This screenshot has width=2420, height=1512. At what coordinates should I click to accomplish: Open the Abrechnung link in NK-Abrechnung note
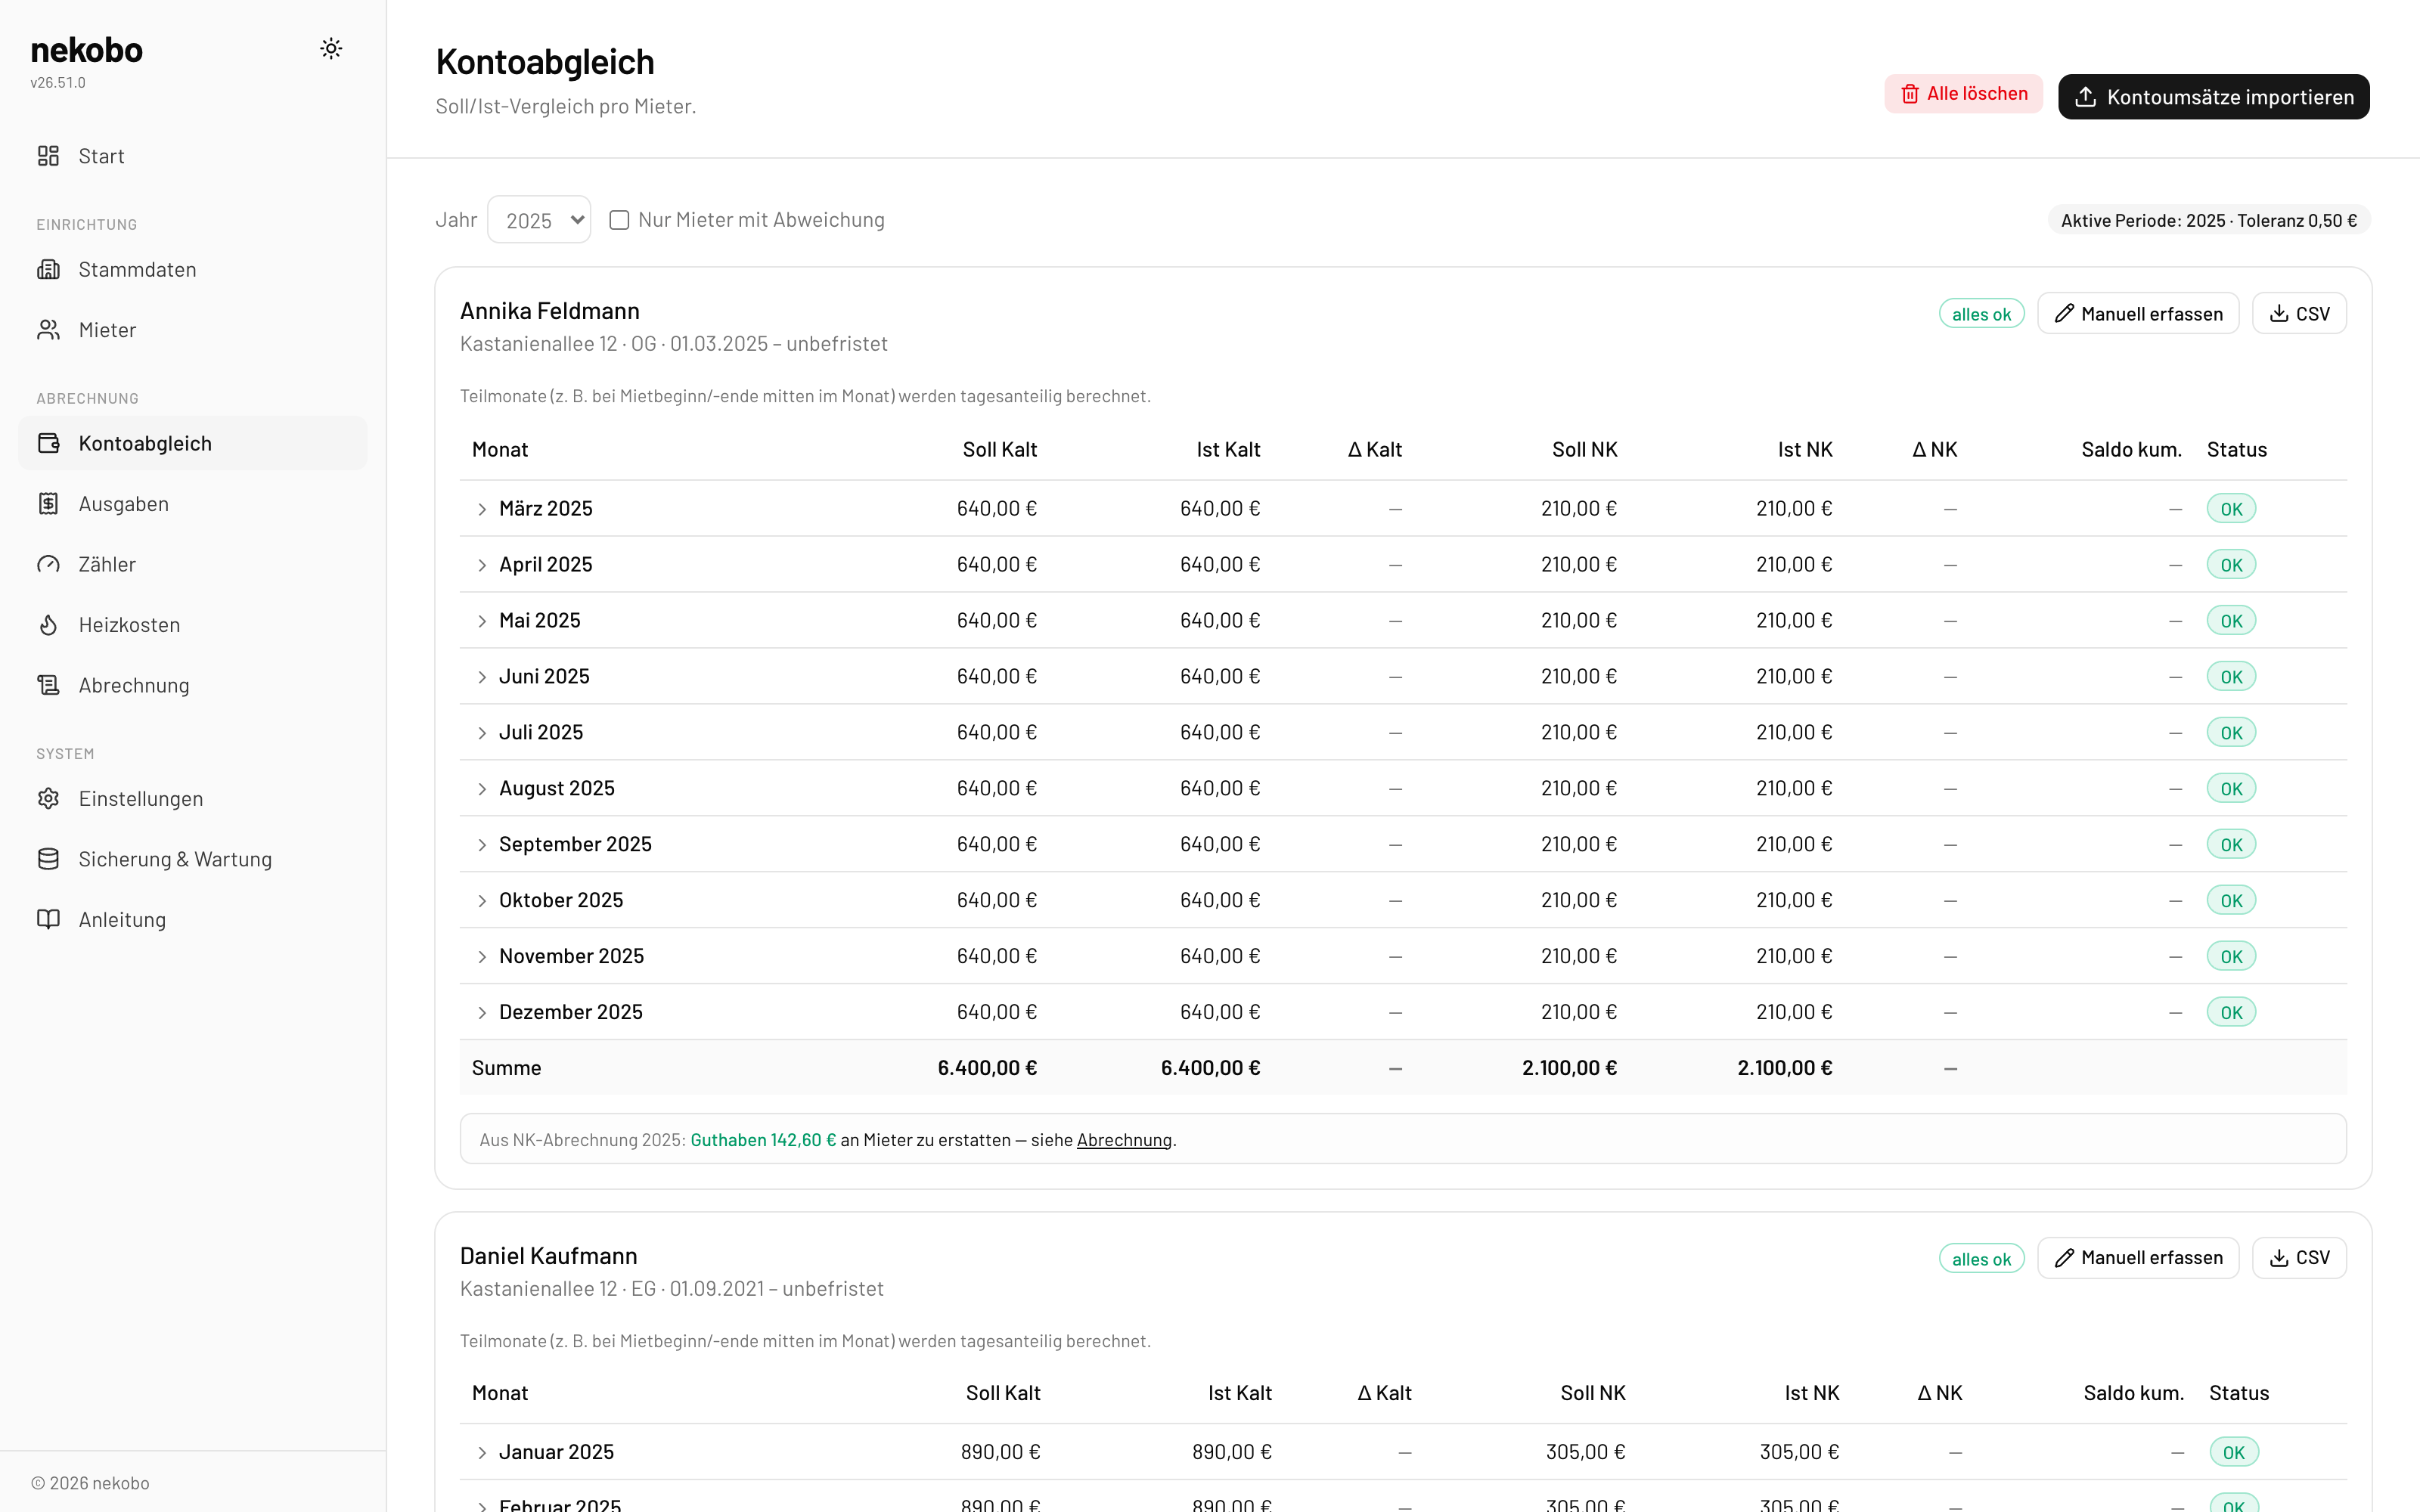1123,1140
